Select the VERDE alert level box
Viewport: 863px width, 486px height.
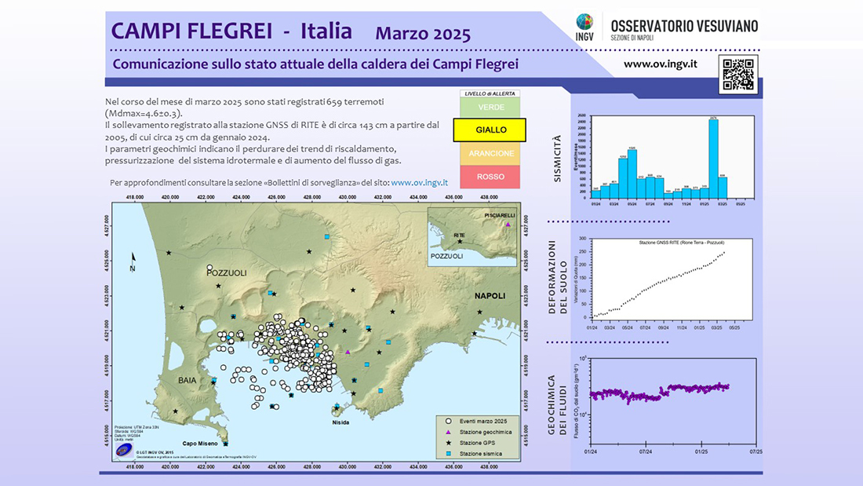[x=490, y=107]
